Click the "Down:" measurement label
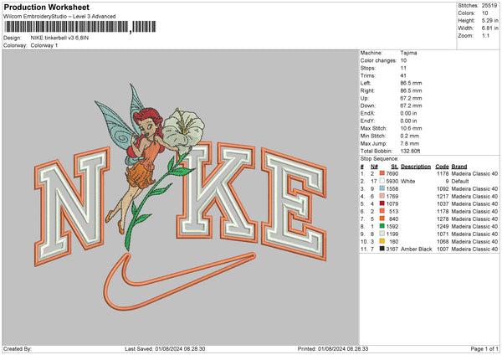 coord(367,105)
